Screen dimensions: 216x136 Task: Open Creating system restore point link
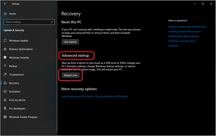(185, 31)
